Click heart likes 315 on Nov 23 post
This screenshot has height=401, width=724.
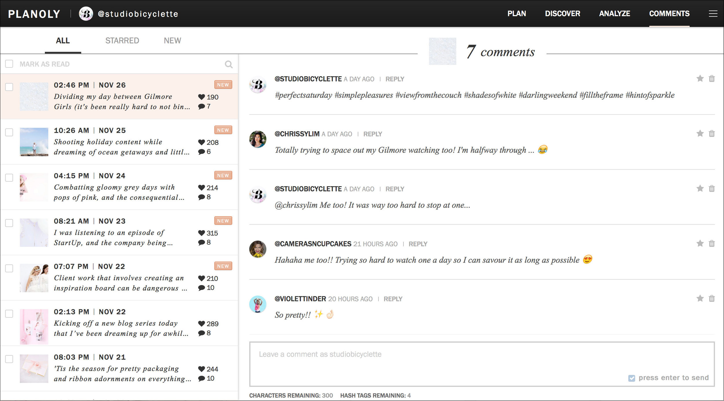208,233
